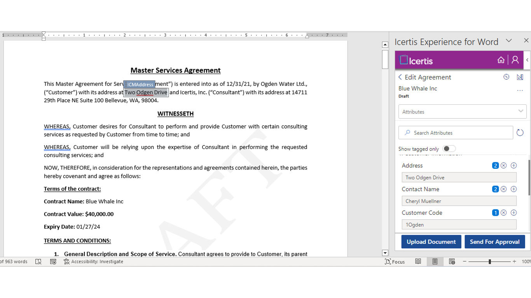Click the document scrollbar up arrow

(385, 45)
